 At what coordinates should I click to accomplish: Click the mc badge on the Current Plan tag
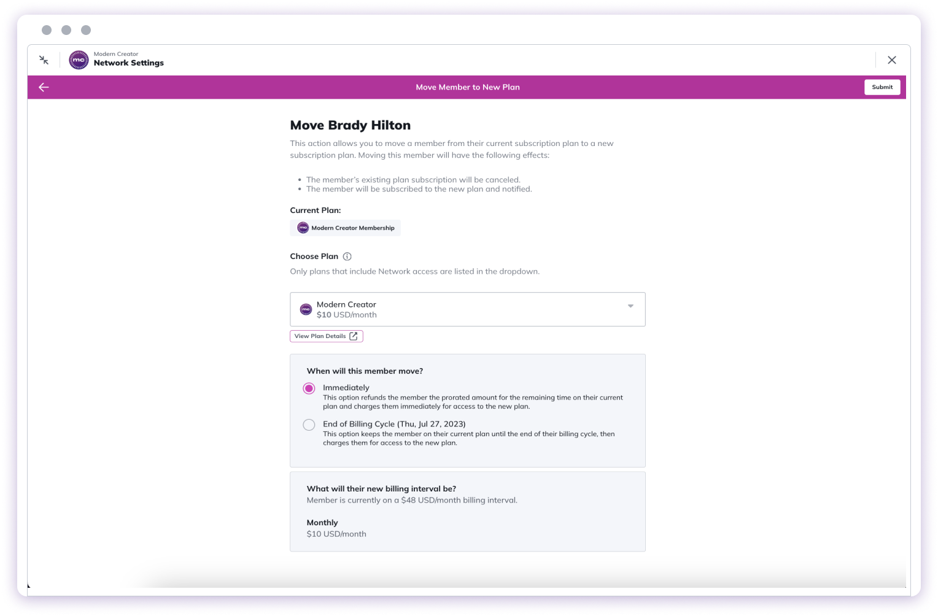(302, 228)
